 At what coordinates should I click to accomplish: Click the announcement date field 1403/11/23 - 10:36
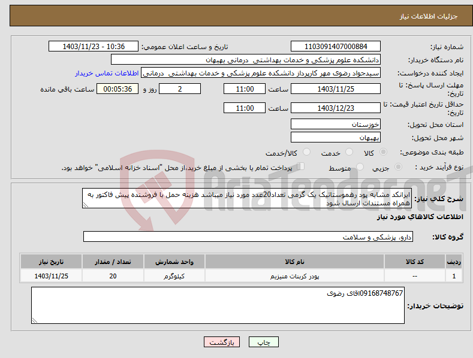pyautogui.click(x=94, y=47)
